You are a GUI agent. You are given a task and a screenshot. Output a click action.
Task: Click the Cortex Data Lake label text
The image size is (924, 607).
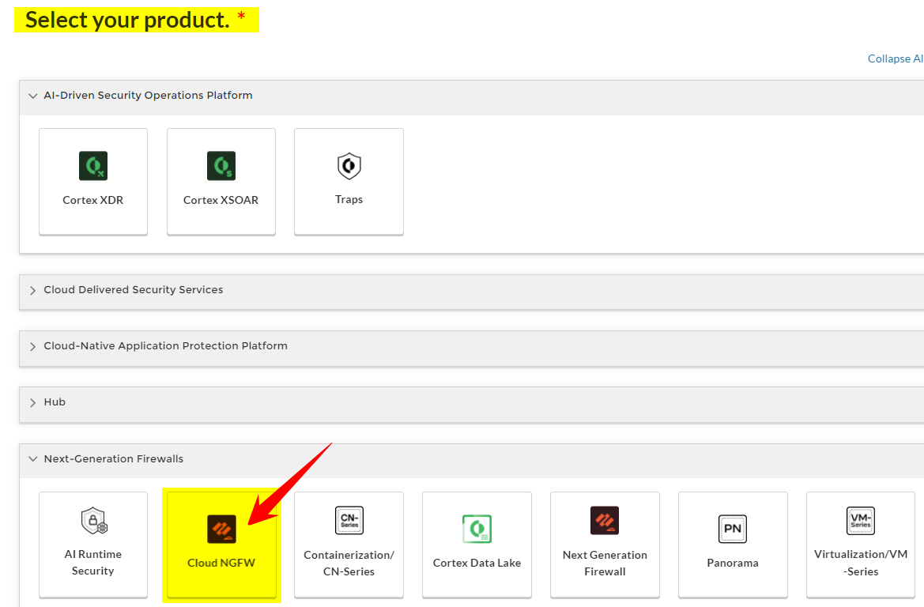click(477, 564)
